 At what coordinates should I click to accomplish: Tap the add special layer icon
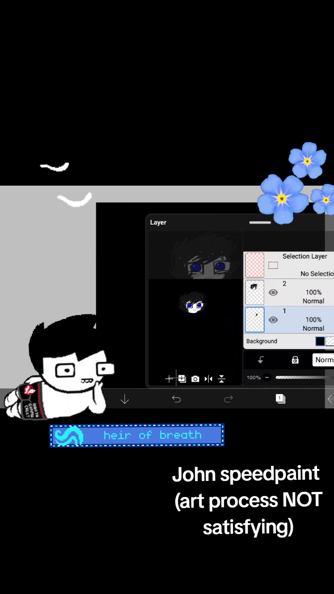[x=182, y=379]
